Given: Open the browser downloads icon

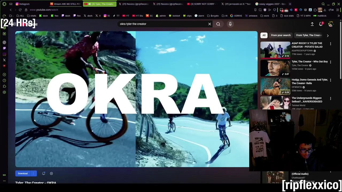Looking at the screenshot, I should (x=325, y=10).
